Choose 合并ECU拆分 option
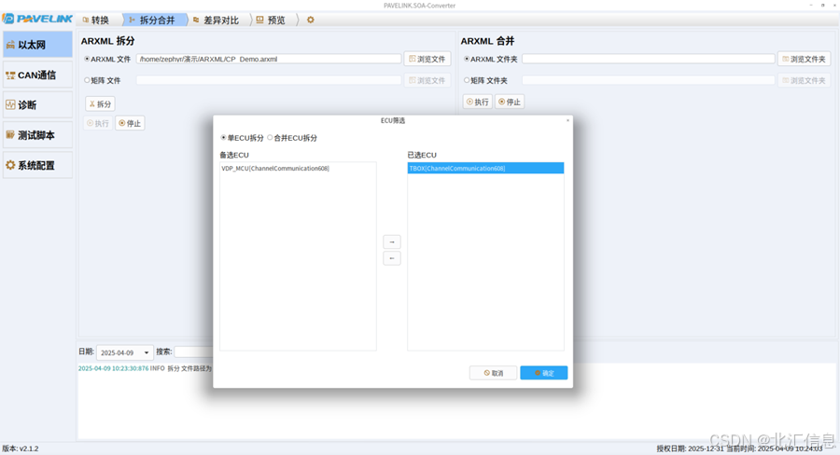 coord(270,138)
